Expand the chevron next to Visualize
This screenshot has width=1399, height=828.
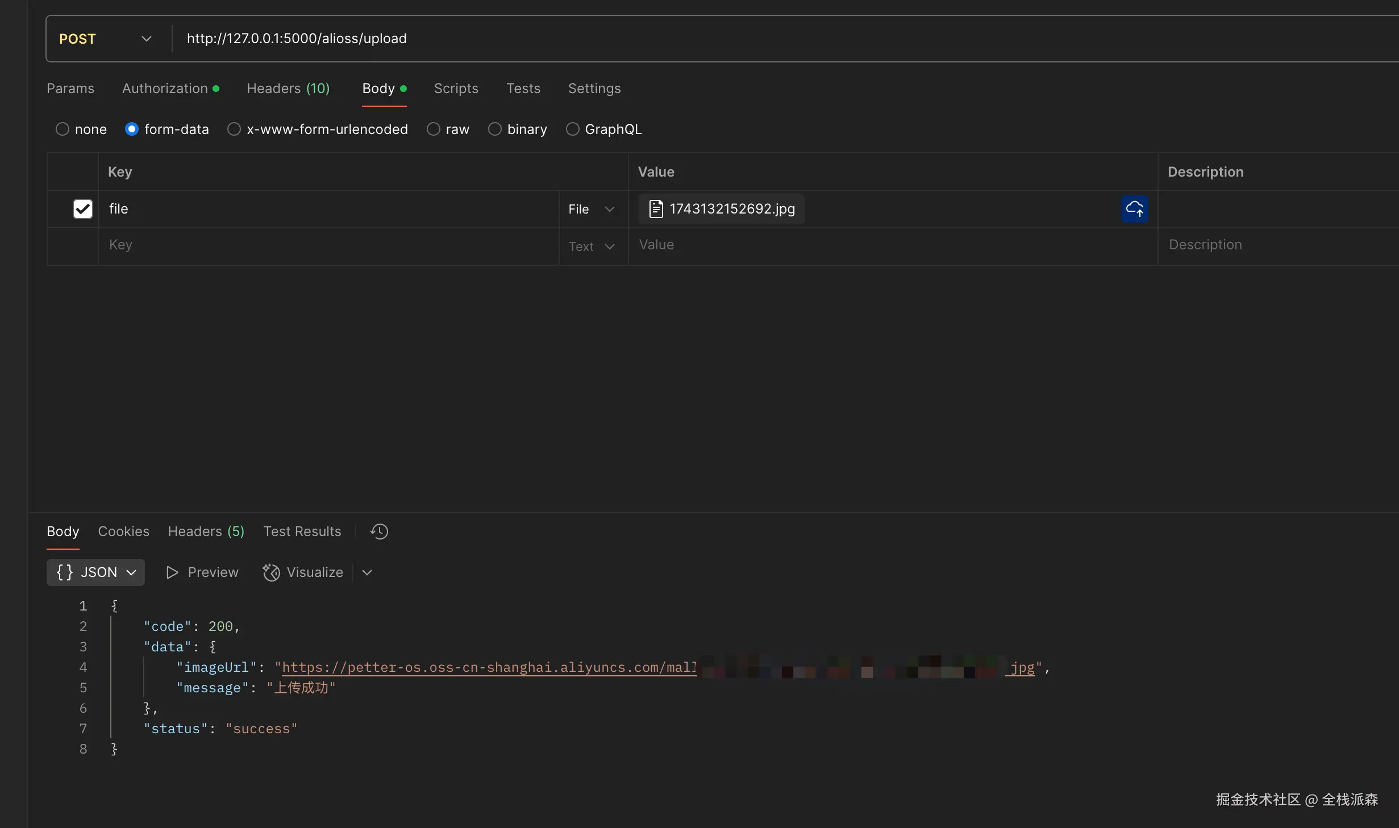[x=367, y=572]
